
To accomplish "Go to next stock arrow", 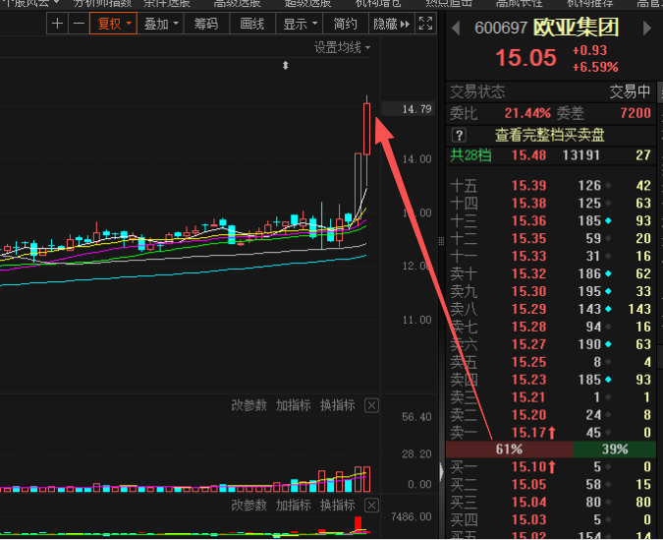I will tap(647, 29).
